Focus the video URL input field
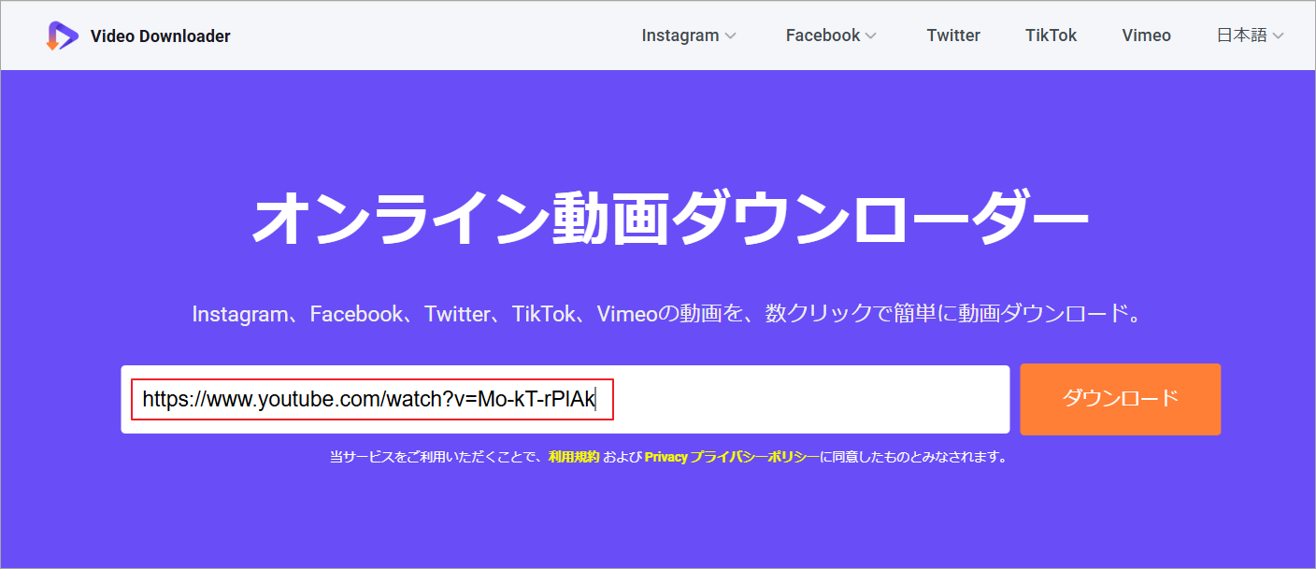This screenshot has height=569, width=1316. point(565,400)
